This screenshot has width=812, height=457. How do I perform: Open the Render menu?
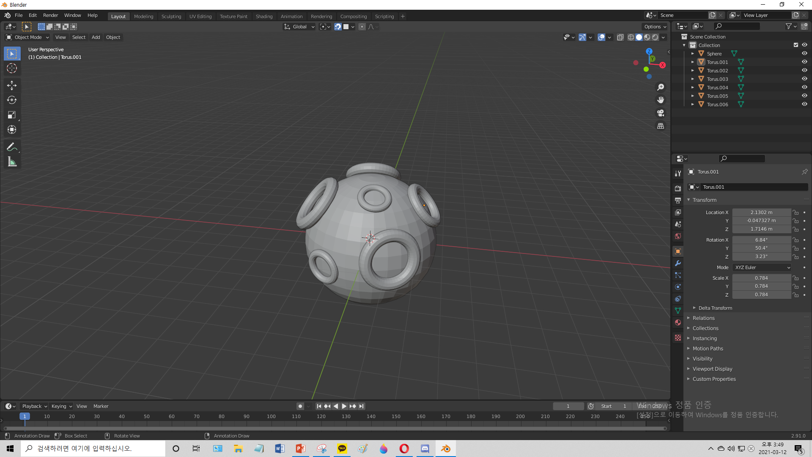click(x=50, y=15)
